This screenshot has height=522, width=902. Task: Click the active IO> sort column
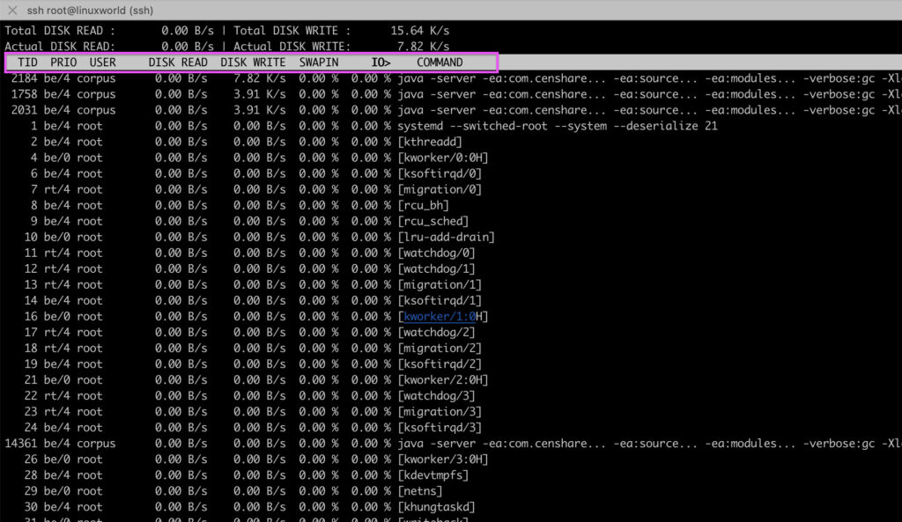[381, 62]
